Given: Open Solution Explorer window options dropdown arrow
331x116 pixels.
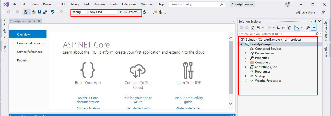Looking at the screenshot, I should pyautogui.click(x=311, y=21).
